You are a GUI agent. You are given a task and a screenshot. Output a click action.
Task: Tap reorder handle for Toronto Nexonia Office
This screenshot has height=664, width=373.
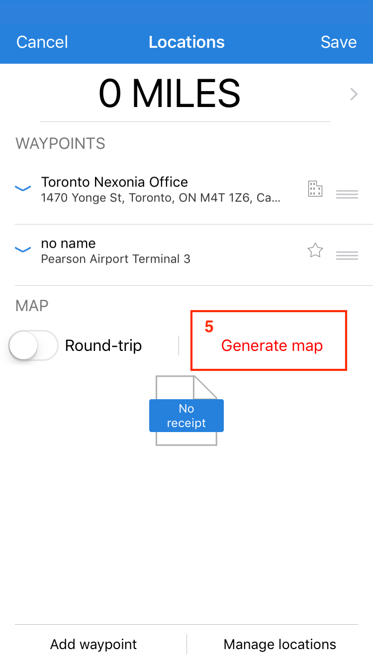click(x=347, y=194)
